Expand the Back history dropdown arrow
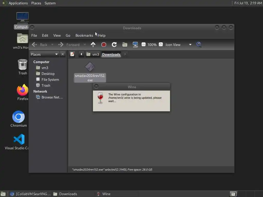 52,45
